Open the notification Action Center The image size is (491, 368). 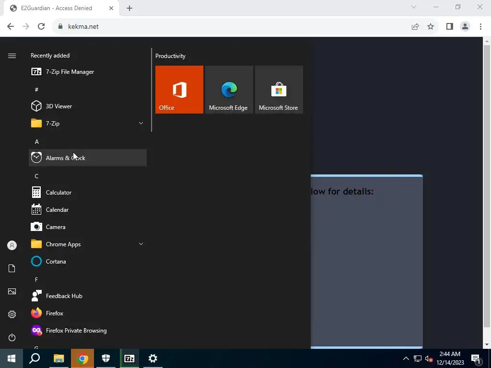coord(476,358)
